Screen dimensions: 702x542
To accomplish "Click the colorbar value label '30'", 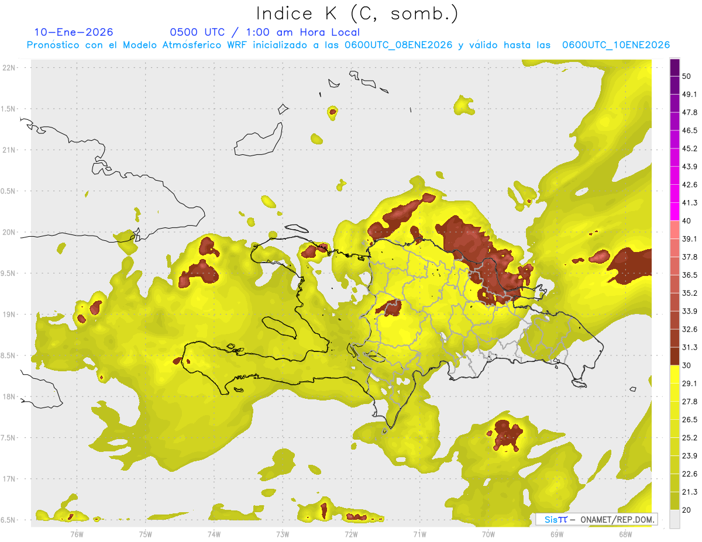I will click(687, 365).
